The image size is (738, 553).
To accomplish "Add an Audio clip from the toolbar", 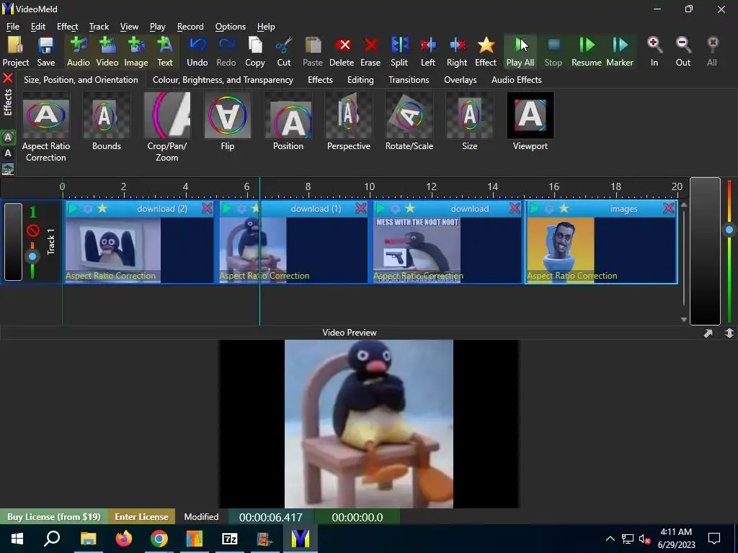I will pyautogui.click(x=78, y=51).
